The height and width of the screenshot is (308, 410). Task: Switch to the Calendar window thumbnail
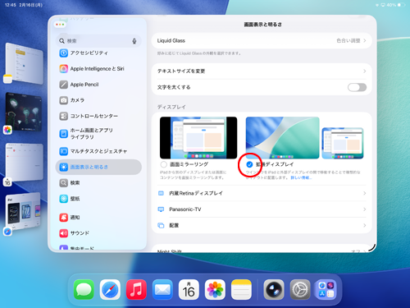pos(25,162)
